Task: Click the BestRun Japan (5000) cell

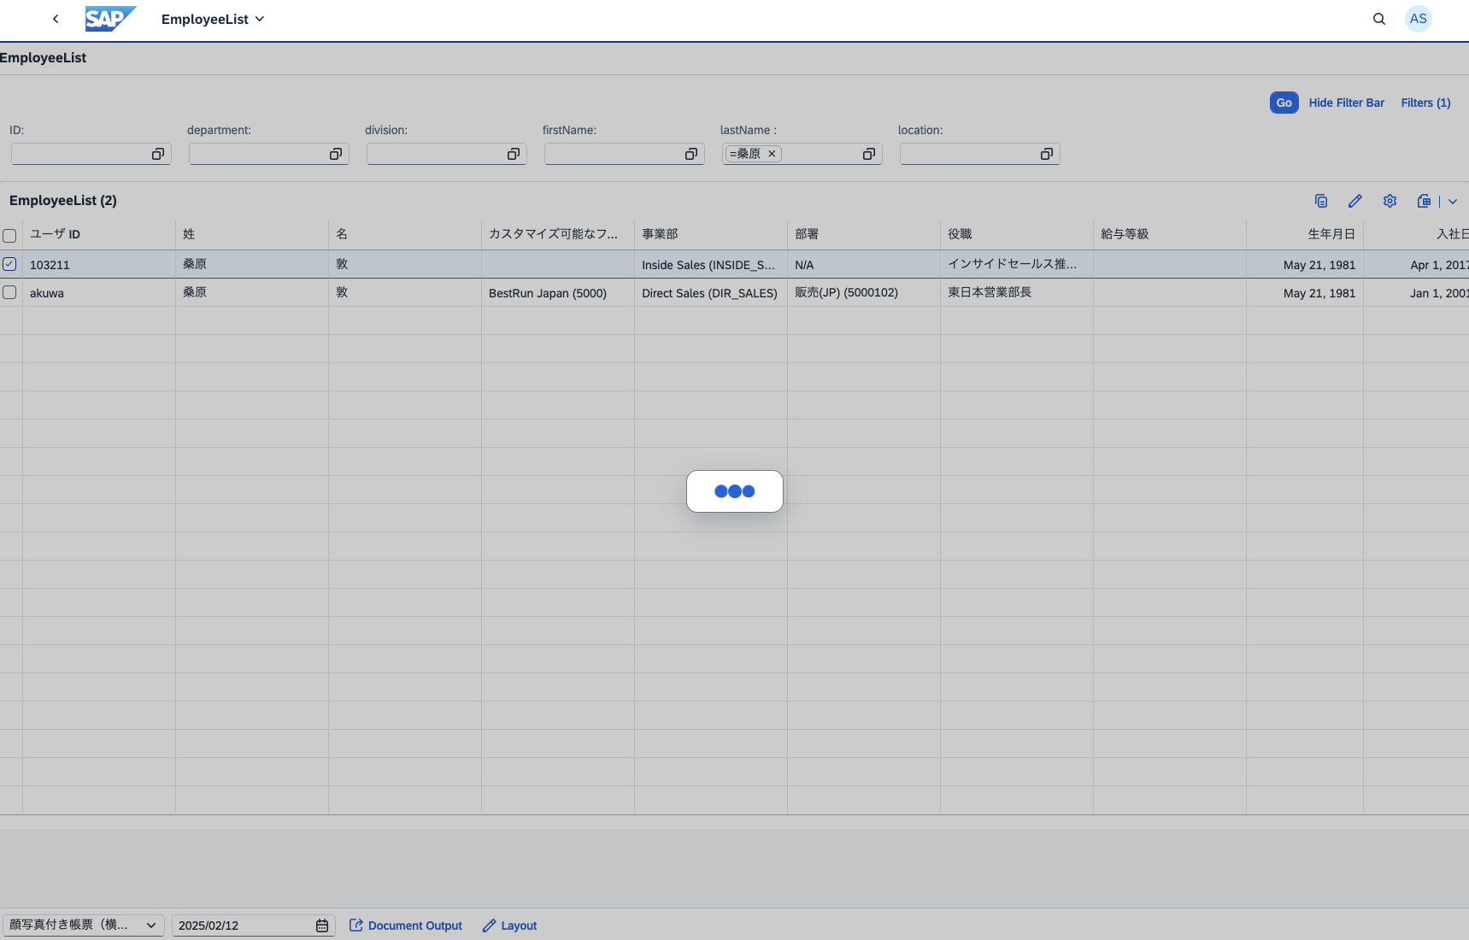Action: pos(558,293)
